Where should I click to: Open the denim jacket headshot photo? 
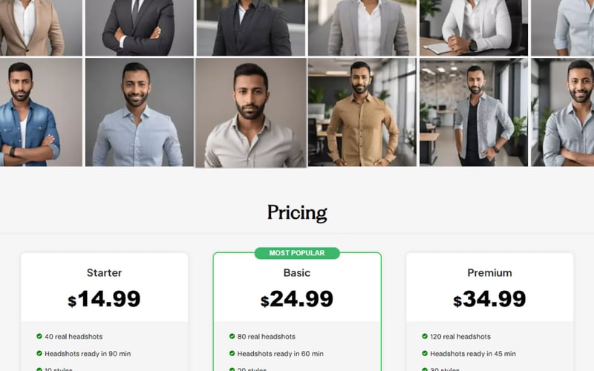(41, 112)
